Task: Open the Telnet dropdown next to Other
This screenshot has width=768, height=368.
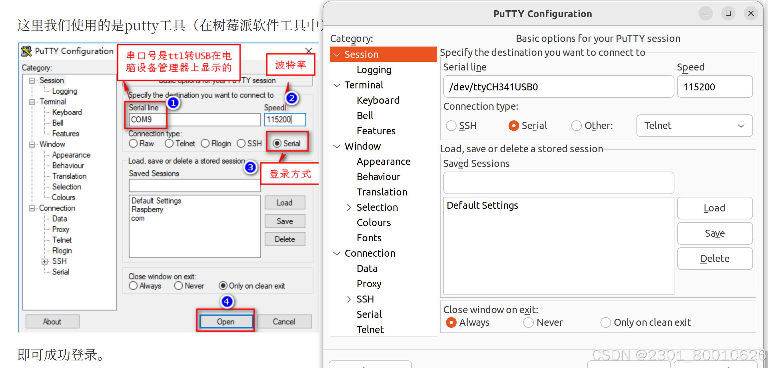Action: click(x=694, y=126)
